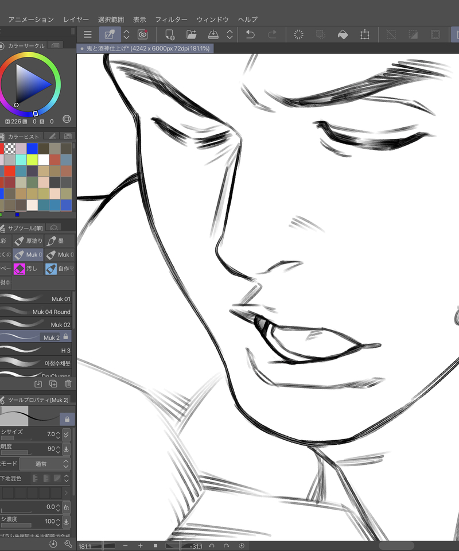This screenshot has height=551, width=459.
Task: Choose the H 3 brush
Action: click(x=36, y=350)
